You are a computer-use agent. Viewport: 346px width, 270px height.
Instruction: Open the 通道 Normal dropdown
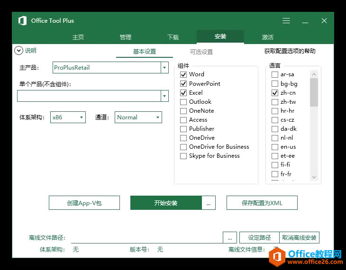coord(138,117)
